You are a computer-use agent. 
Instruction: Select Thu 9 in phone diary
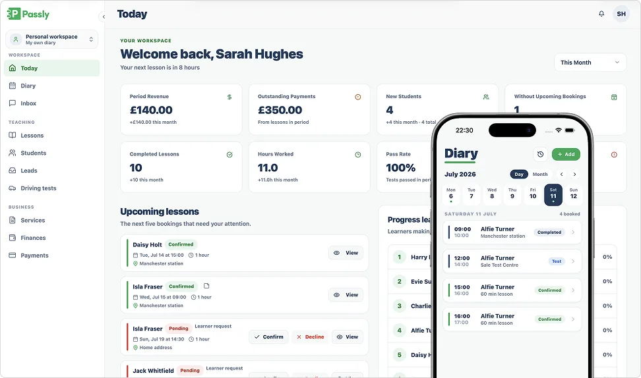512,195
